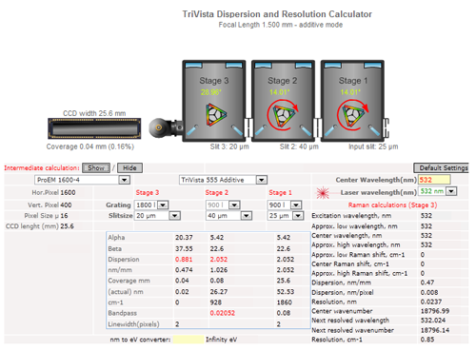Click the Show button
Image resolution: width=476 pixels, height=351 pixels.
96,168
